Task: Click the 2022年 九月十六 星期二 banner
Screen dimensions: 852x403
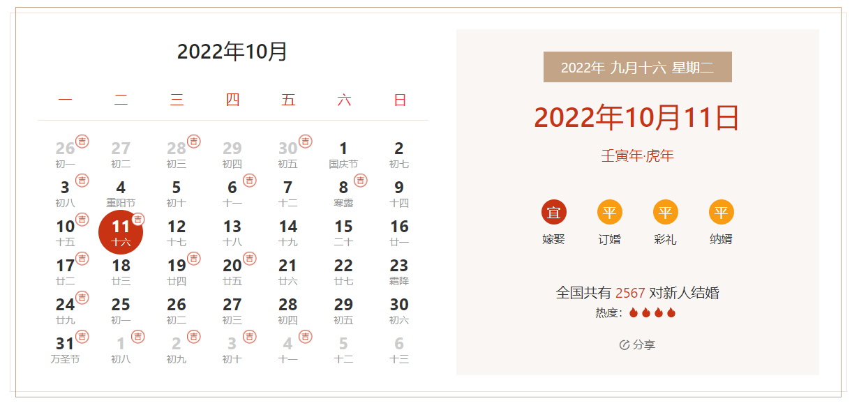Action: coord(638,67)
